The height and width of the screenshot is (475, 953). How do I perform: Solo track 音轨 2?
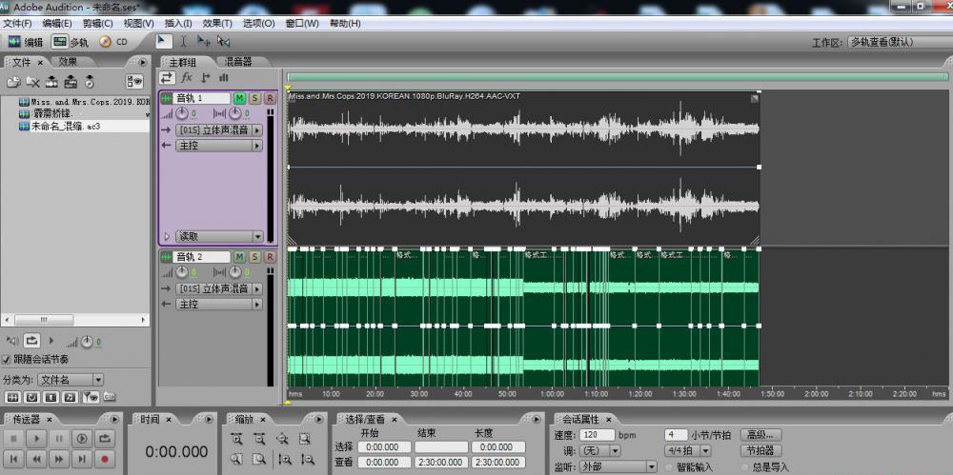[254, 257]
